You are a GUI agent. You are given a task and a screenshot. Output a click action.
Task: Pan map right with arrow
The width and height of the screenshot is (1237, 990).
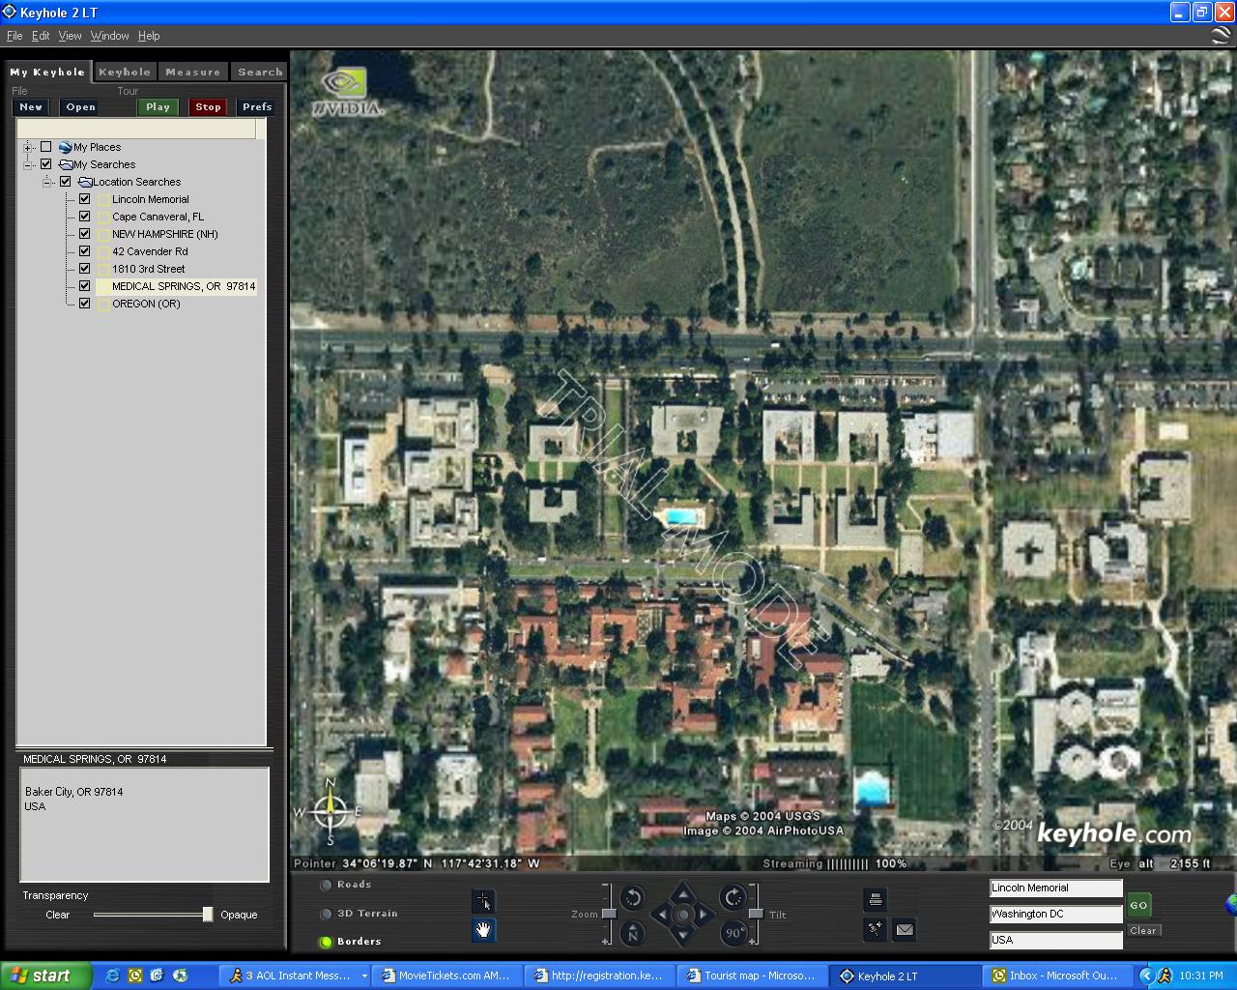coord(705,914)
